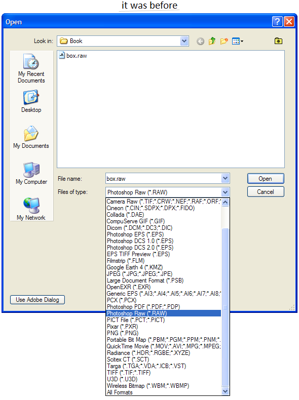Viewport: 299px width, 400px height.
Task: Pick Photoshop EPS format
Action: 163,234
